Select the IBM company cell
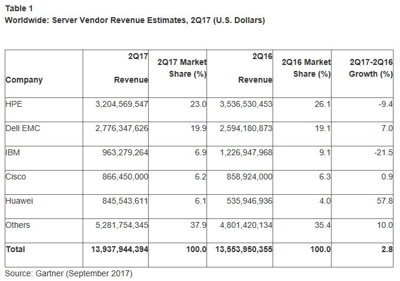The height and width of the screenshot is (281, 400). click(12, 152)
